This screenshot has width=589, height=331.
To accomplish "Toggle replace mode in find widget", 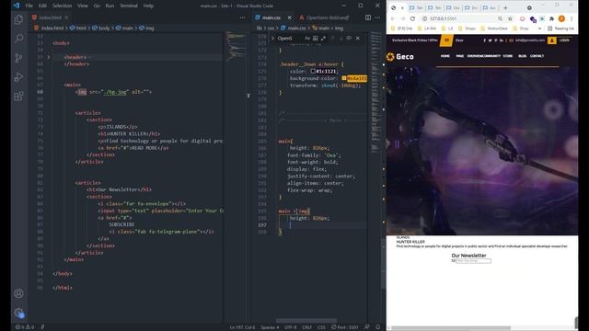I will pos(272,39).
